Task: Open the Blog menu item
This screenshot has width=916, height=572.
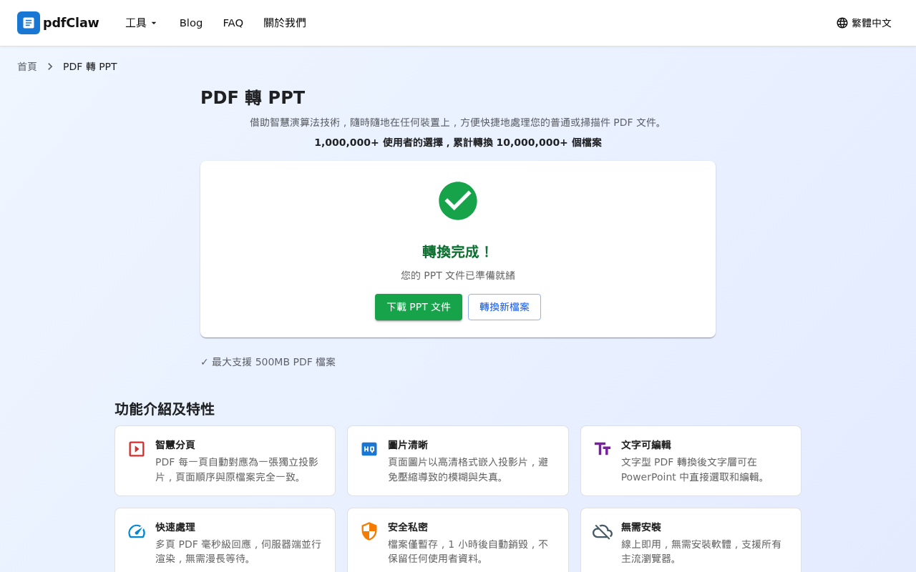Action: 190,22
